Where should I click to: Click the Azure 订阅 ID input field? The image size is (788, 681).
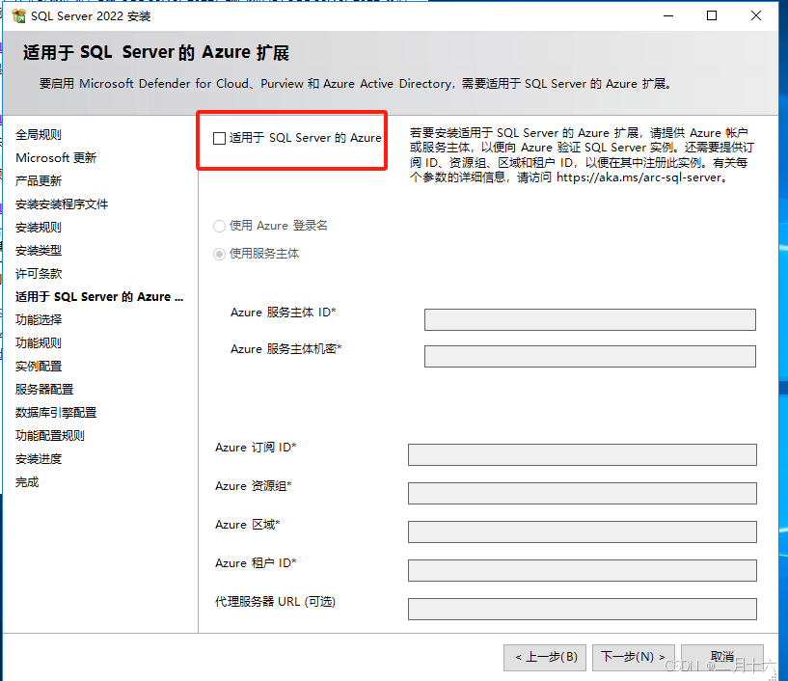click(583, 455)
